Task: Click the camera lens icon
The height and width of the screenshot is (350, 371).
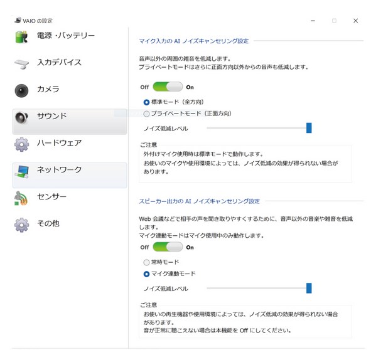Action: pyautogui.click(x=21, y=91)
